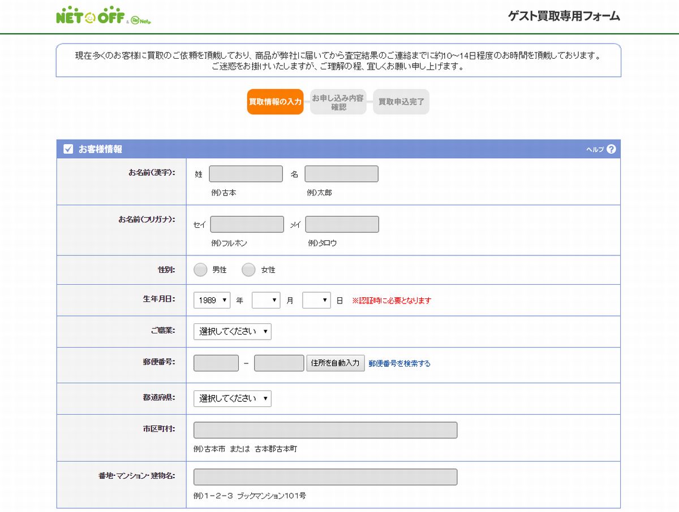679x512 pixels.
Task: Click the 例)フルホン example text
Action: (x=229, y=243)
